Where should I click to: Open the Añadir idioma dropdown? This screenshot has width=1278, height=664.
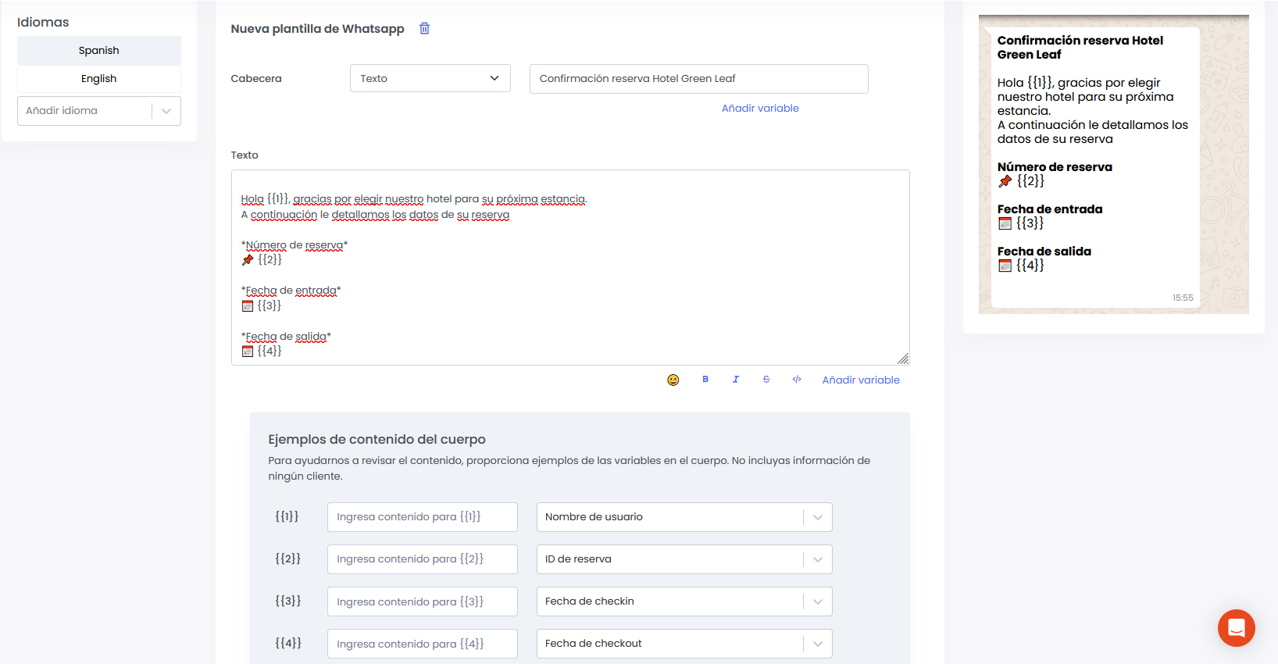click(x=99, y=111)
